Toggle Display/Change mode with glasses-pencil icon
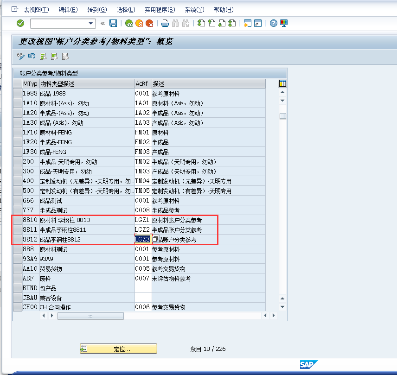Screen dimensions: 397x375 click(x=20, y=56)
